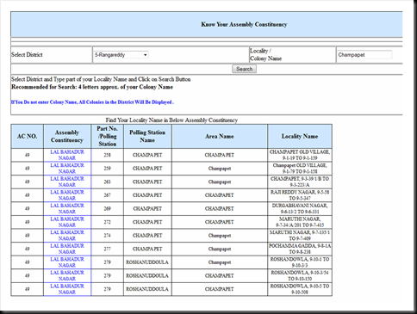Click locality ROSHANDOWLA 9-10-1 TO 9-10-3/3

(x=300, y=262)
